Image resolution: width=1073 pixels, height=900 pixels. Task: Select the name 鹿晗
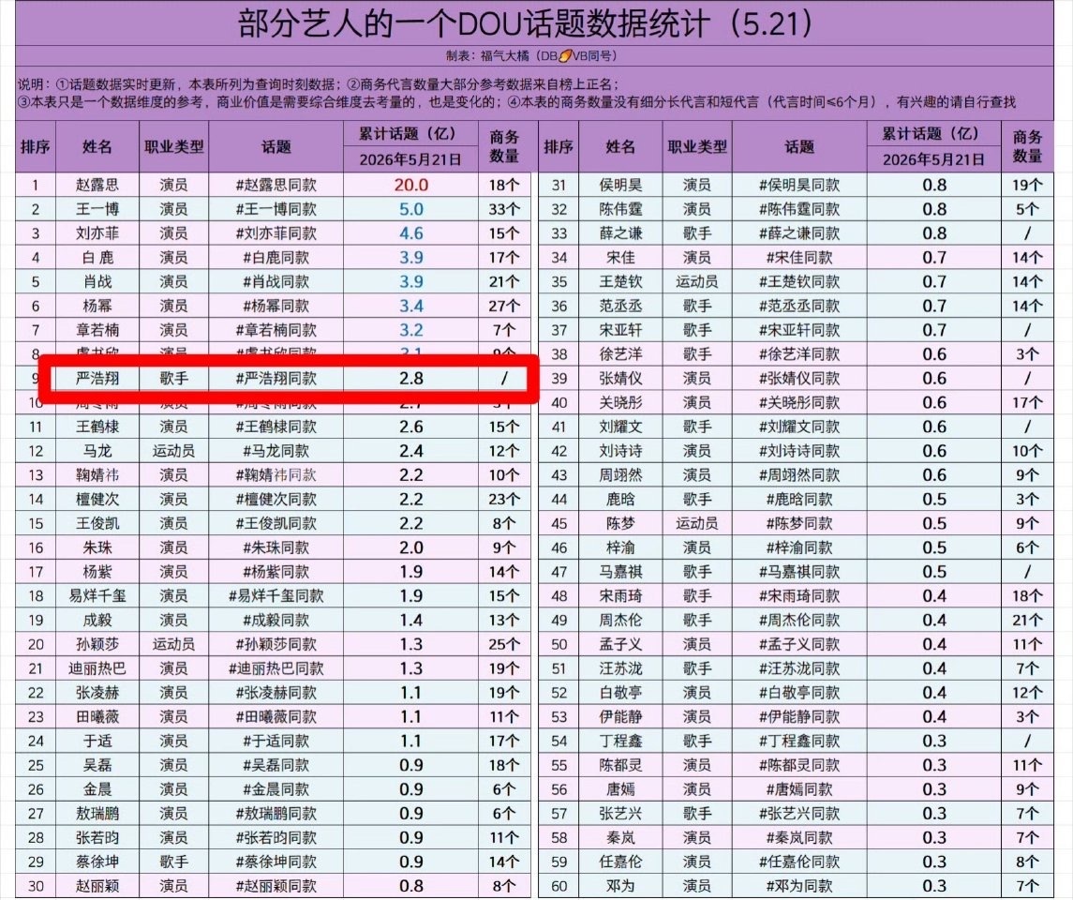click(x=620, y=500)
